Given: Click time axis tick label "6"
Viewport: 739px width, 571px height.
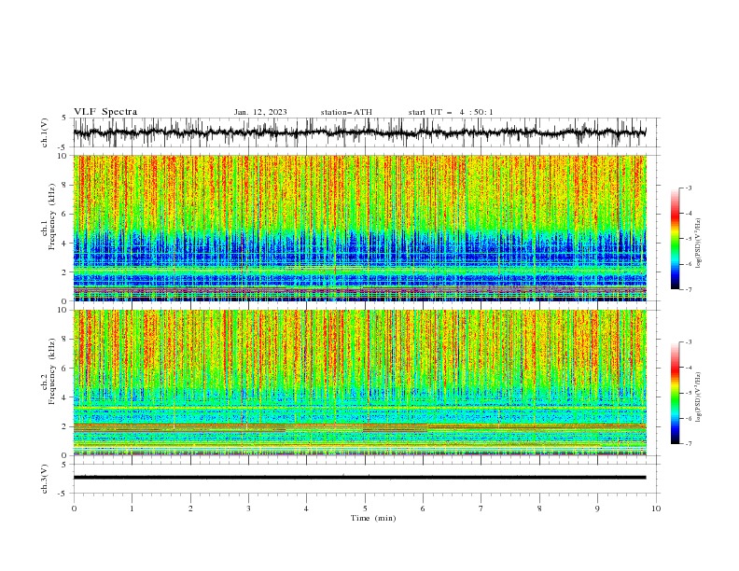Looking at the screenshot, I should 423,508.
